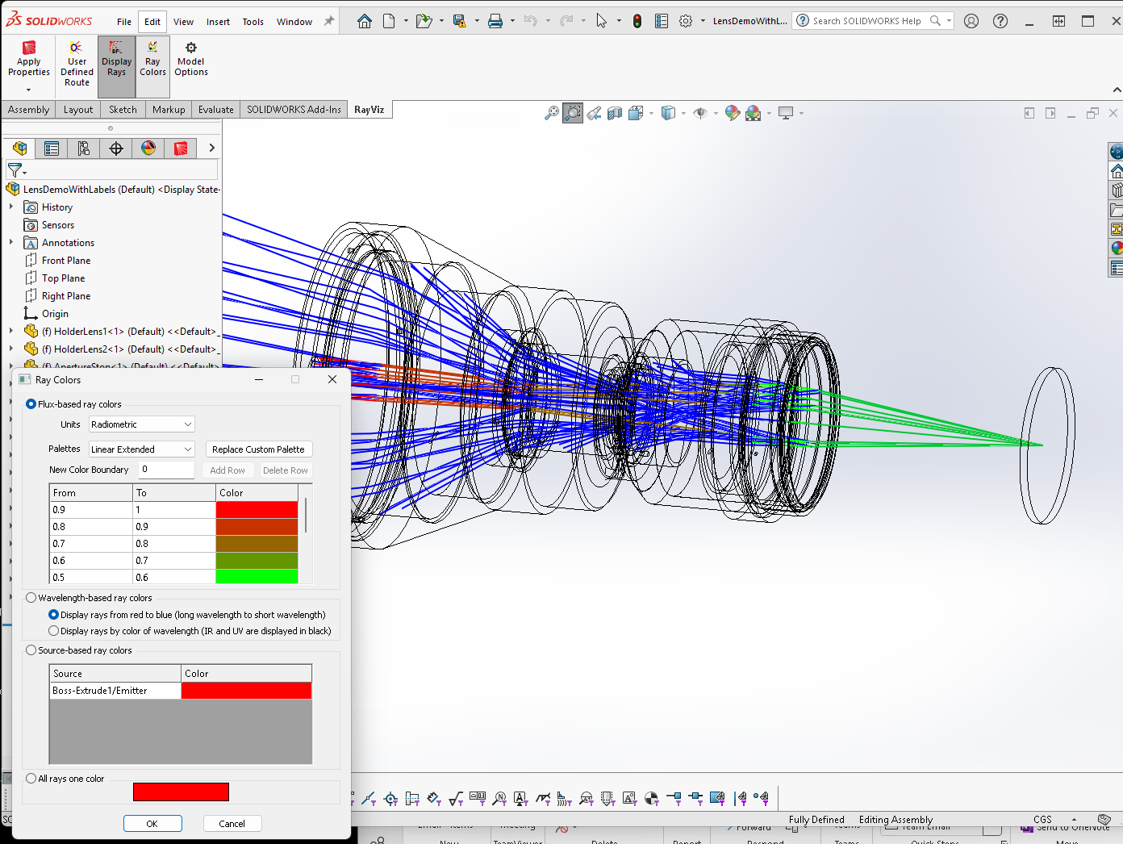This screenshot has width=1123, height=844.
Task: Open the Units dropdown showing Radiometric
Action: 141,424
